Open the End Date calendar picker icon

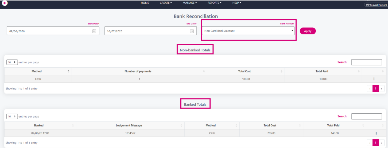tap(192, 31)
